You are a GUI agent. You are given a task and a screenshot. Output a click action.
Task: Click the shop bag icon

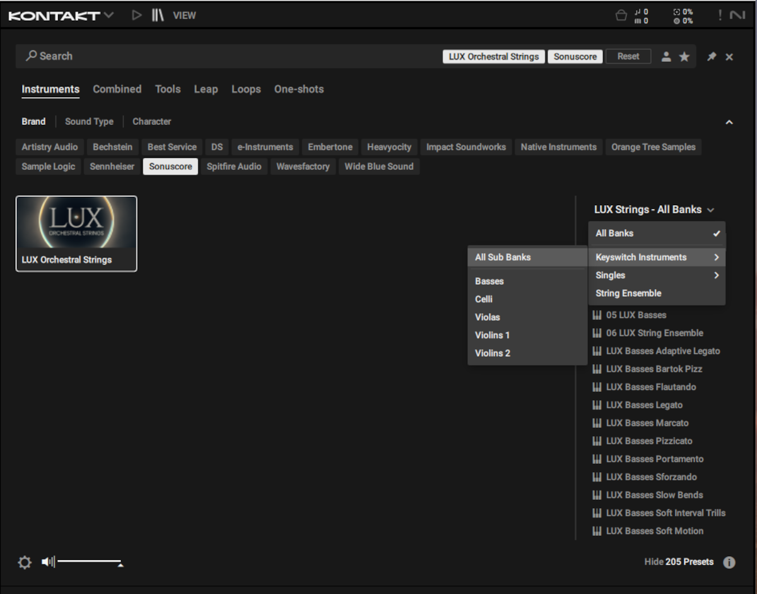click(x=621, y=16)
